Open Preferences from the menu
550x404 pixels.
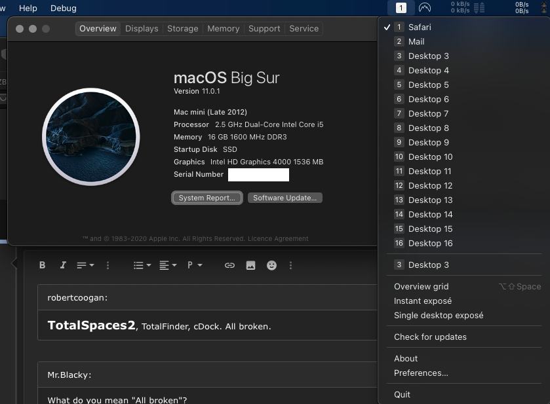tap(463, 373)
